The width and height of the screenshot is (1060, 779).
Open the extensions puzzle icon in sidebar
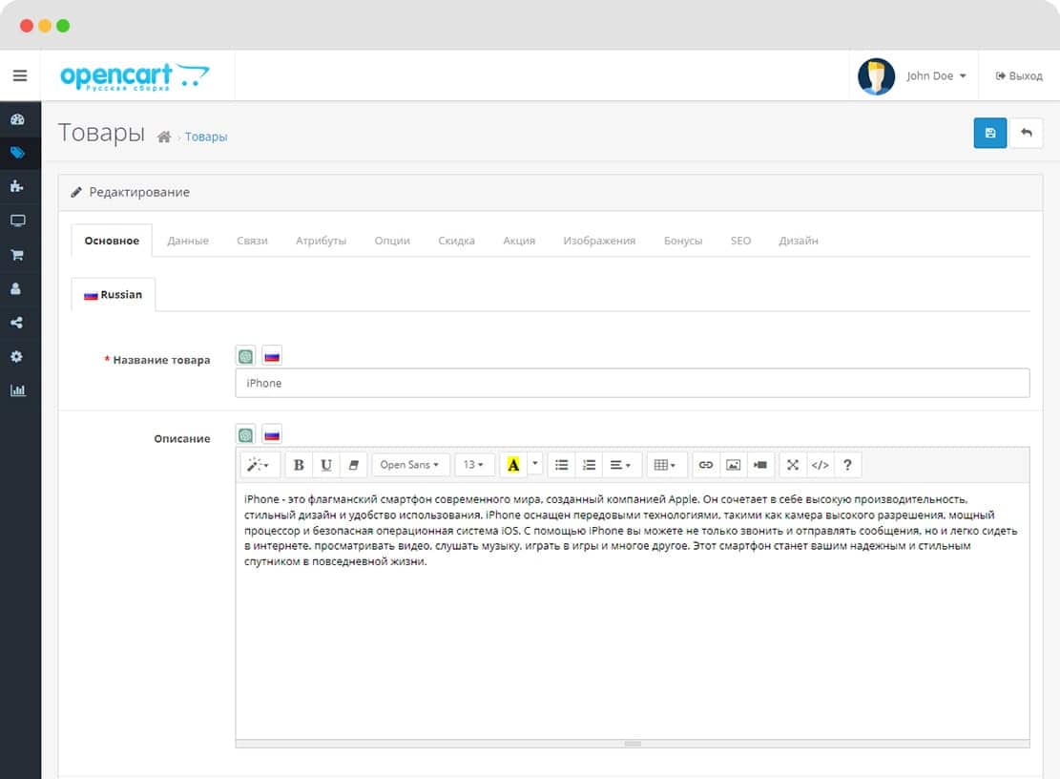click(x=17, y=187)
